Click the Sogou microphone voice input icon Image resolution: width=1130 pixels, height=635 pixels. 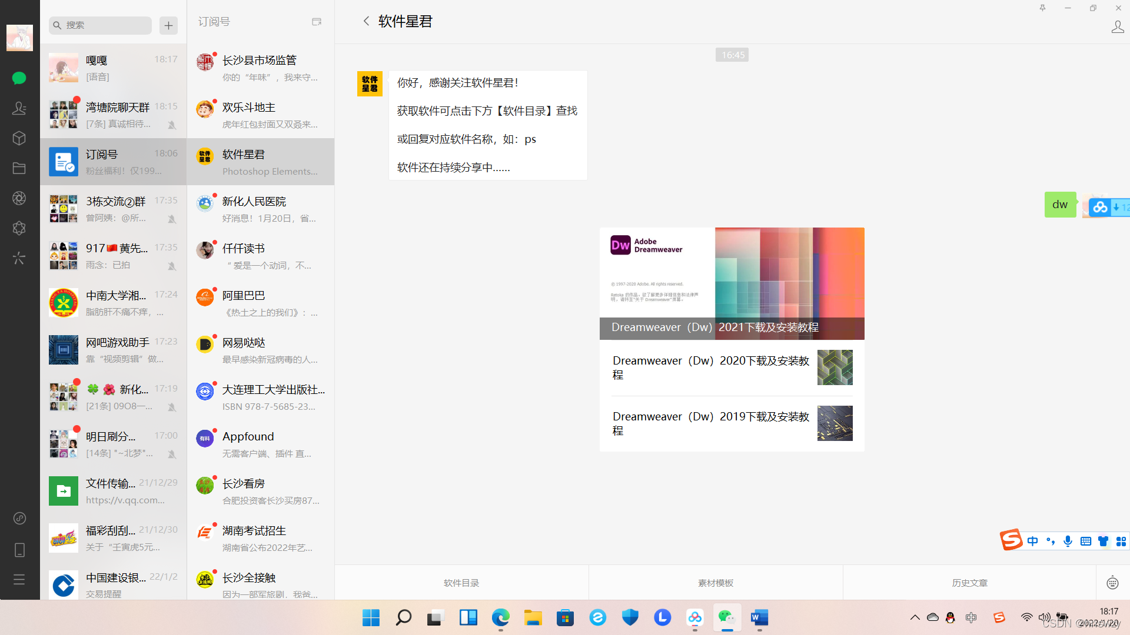pos(1068,541)
